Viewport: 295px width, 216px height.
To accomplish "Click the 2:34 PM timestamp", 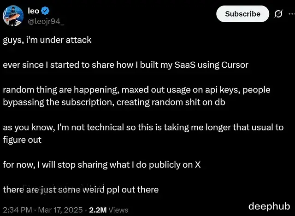I will pos(17,210).
